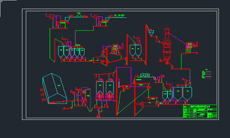Select the red line sample in the legend

[x=208, y=78]
